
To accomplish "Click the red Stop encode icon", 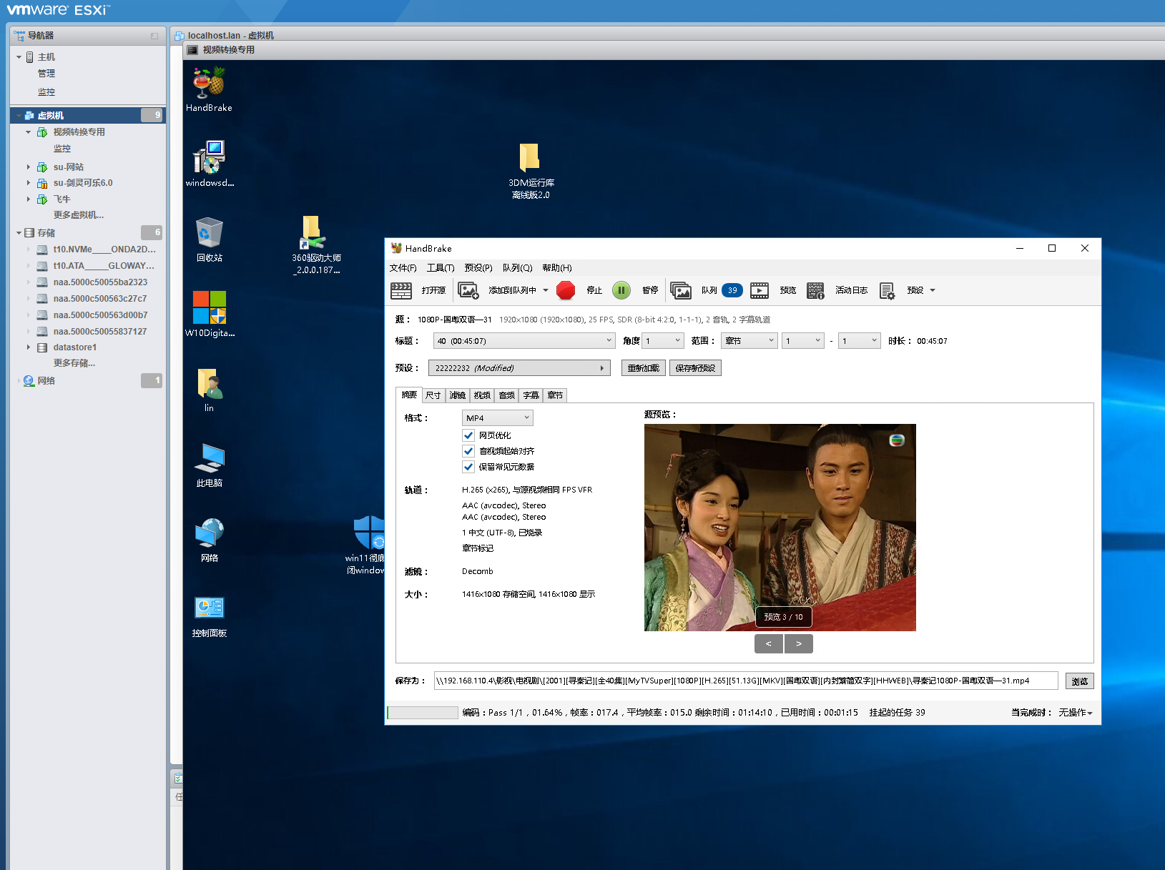I will tap(566, 290).
